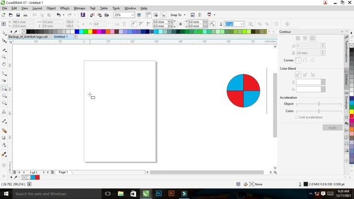Open the contour fill color dropdown
The height and width of the screenshot is (199, 354).
(x=323, y=90)
